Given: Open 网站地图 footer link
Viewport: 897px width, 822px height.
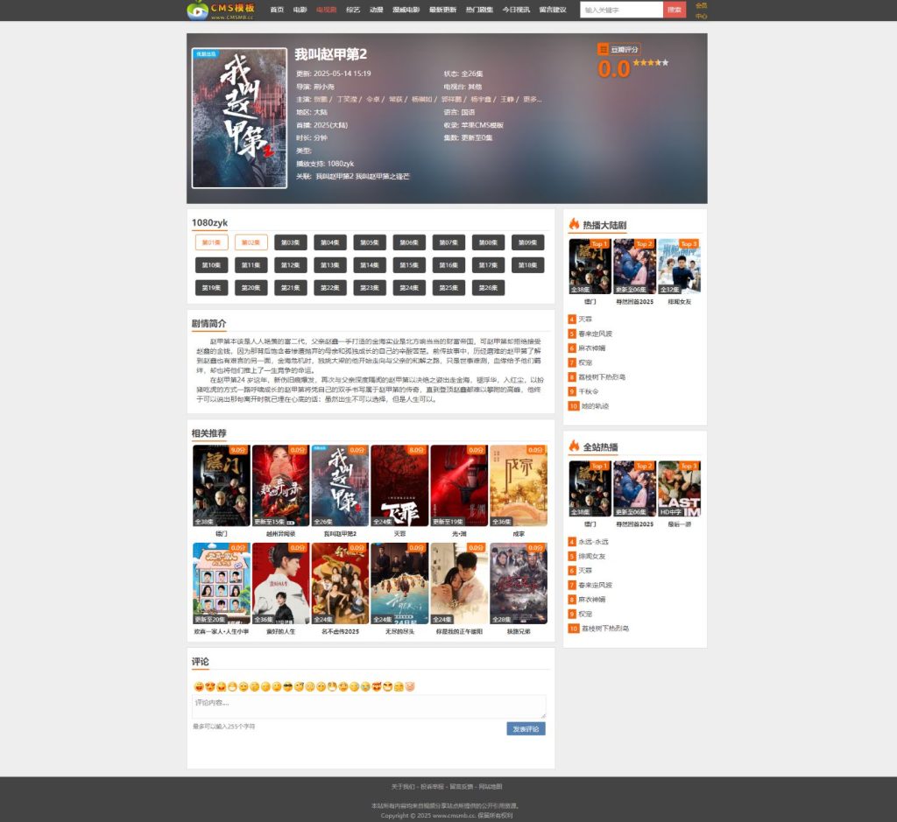Looking at the screenshot, I should click(x=491, y=787).
